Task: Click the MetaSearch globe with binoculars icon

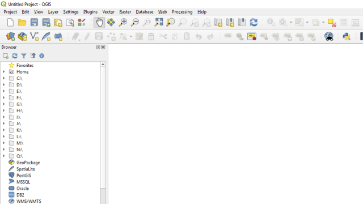Action: click(x=329, y=36)
